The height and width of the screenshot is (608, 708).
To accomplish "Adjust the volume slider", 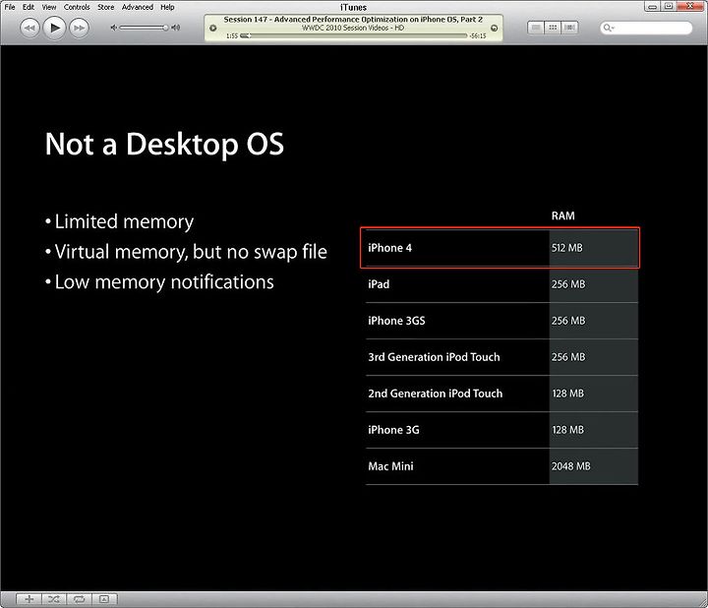I will (144, 28).
